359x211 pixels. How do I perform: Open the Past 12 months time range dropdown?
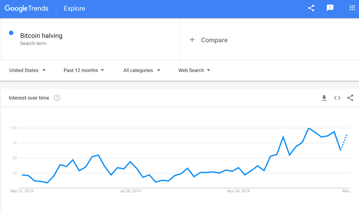pyautogui.click(x=84, y=70)
